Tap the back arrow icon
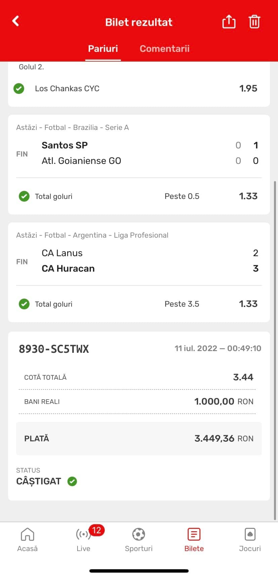Image resolution: width=278 pixels, height=578 pixels. coord(16,21)
